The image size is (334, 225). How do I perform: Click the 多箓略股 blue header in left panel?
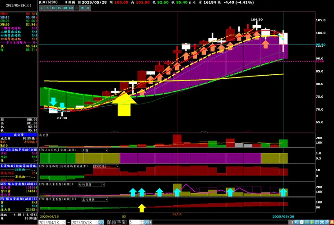(19, 166)
